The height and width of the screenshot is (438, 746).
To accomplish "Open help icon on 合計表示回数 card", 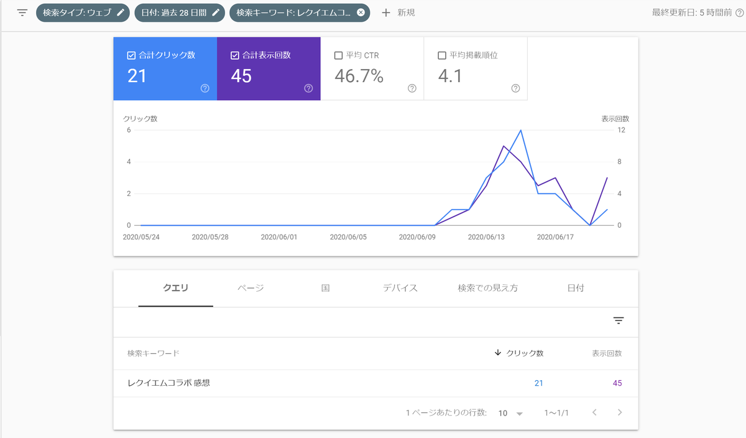I will pyautogui.click(x=308, y=88).
